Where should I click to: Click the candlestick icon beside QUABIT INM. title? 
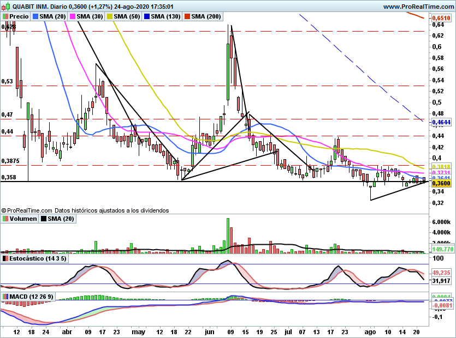click(6, 6)
